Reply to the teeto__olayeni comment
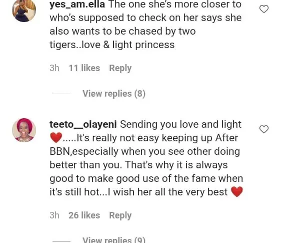The image size is (300, 243). tap(120, 215)
